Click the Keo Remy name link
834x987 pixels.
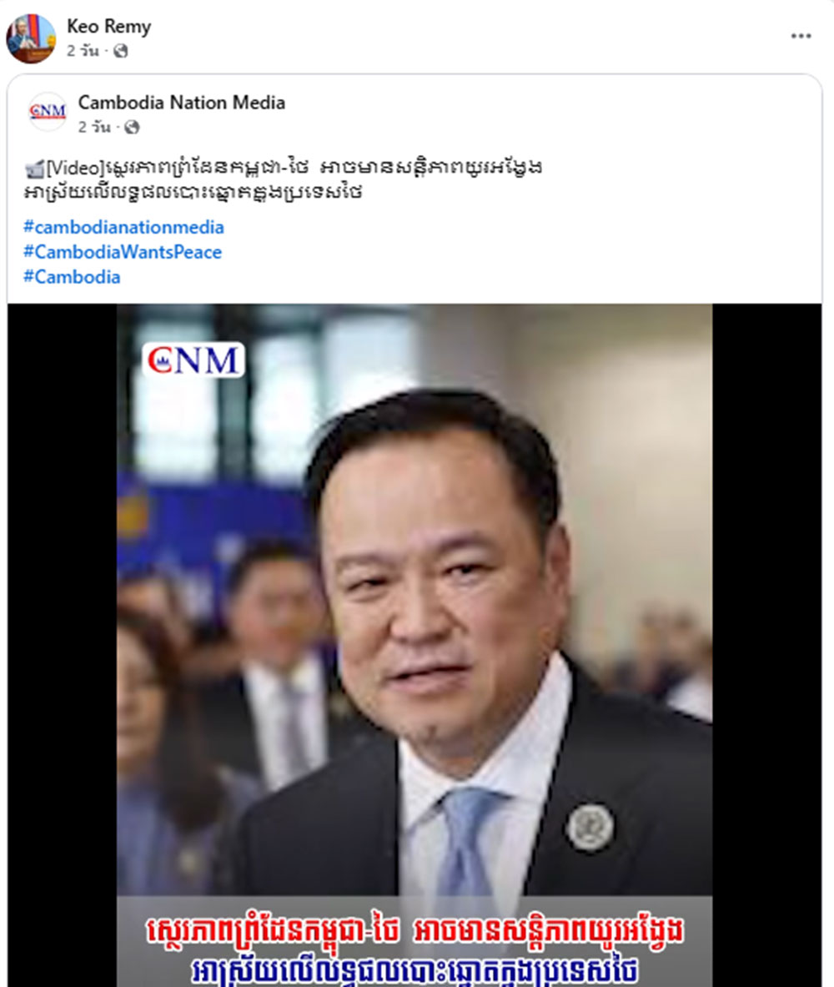(x=109, y=27)
